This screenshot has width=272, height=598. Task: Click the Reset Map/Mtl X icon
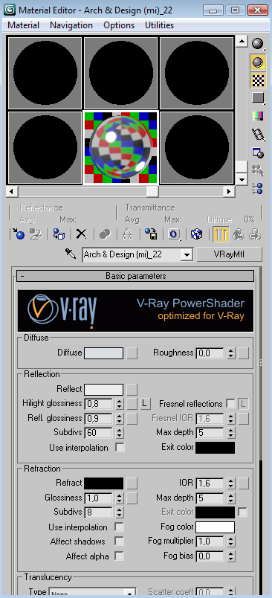click(81, 234)
